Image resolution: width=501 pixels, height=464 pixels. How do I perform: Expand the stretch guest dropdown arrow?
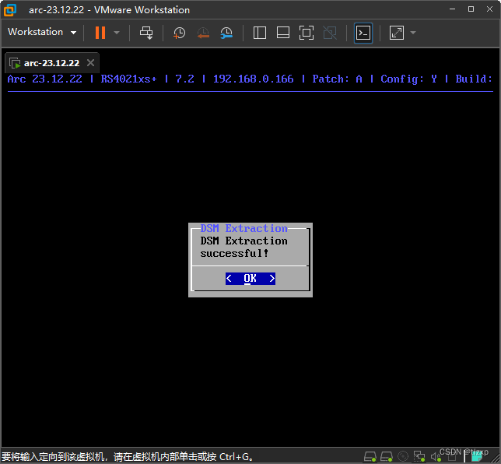pyautogui.click(x=413, y=33)
